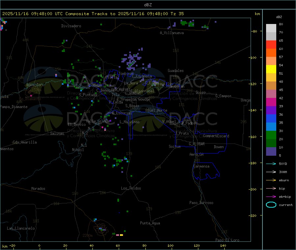Click the 'A_Villanueva' map label

[x=172, y=33]
